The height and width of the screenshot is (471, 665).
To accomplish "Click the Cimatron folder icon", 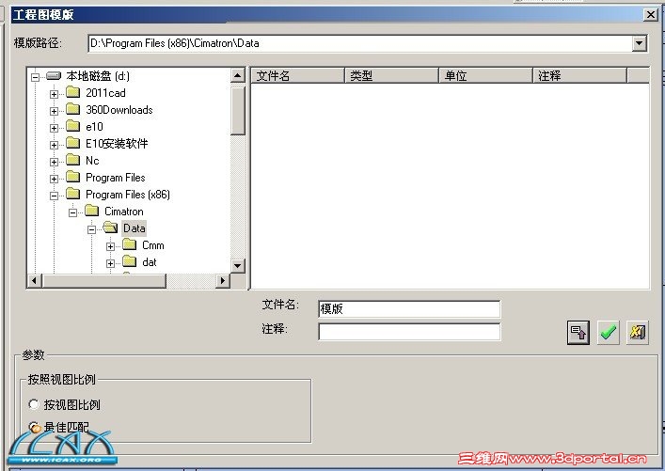I will 91,211.
